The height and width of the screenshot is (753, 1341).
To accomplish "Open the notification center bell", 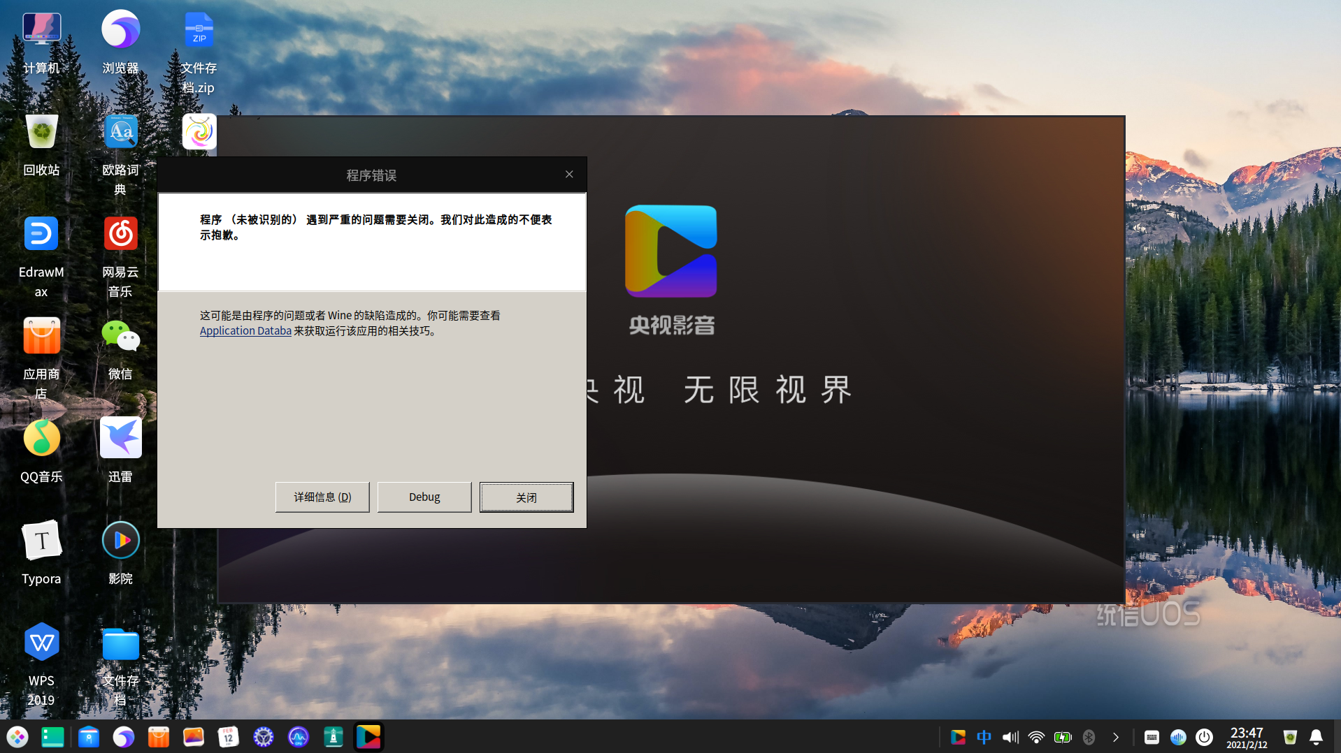I will pos(1316,737).
